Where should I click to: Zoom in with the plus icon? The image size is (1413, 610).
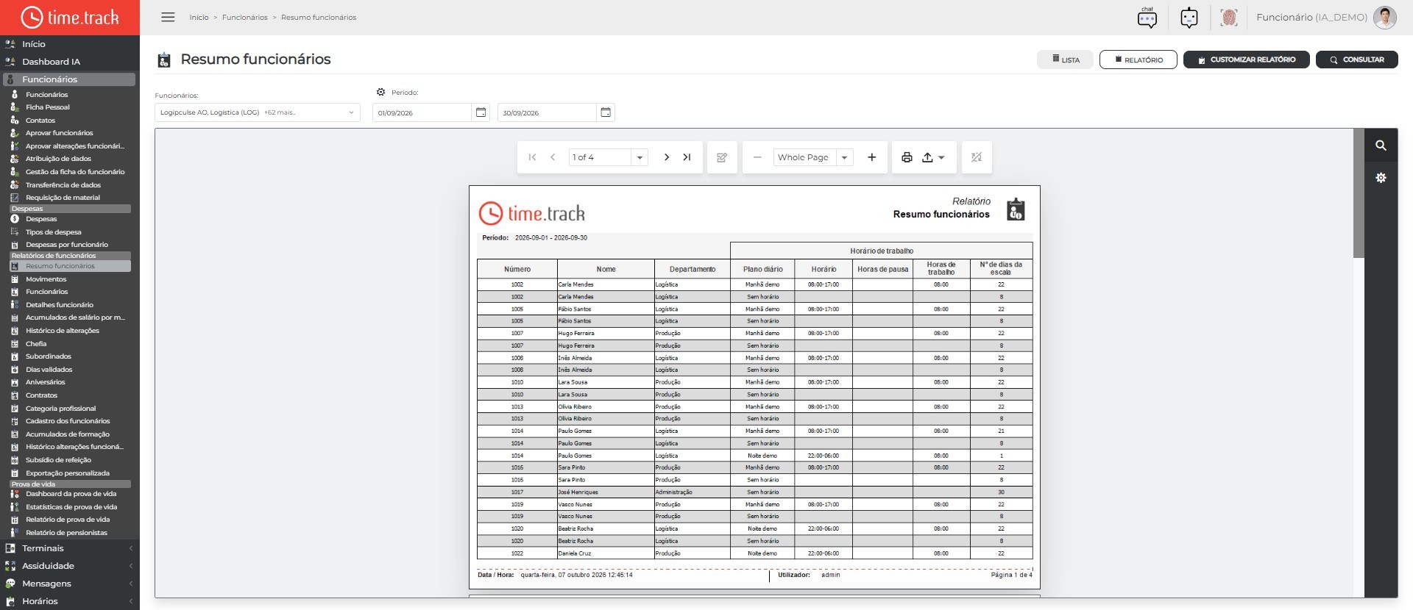(871, 157)
